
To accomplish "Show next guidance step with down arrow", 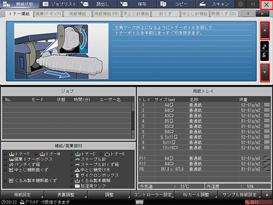I will 265,72.
